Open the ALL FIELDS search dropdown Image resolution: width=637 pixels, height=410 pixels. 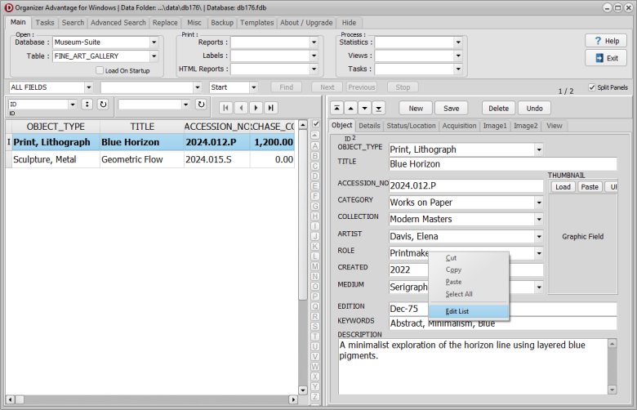87,87
